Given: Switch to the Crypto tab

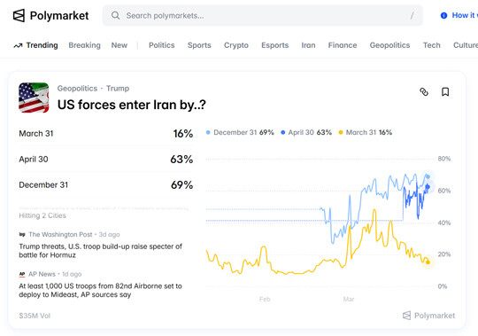Looking at the screenshot, I should pos(236,45).
